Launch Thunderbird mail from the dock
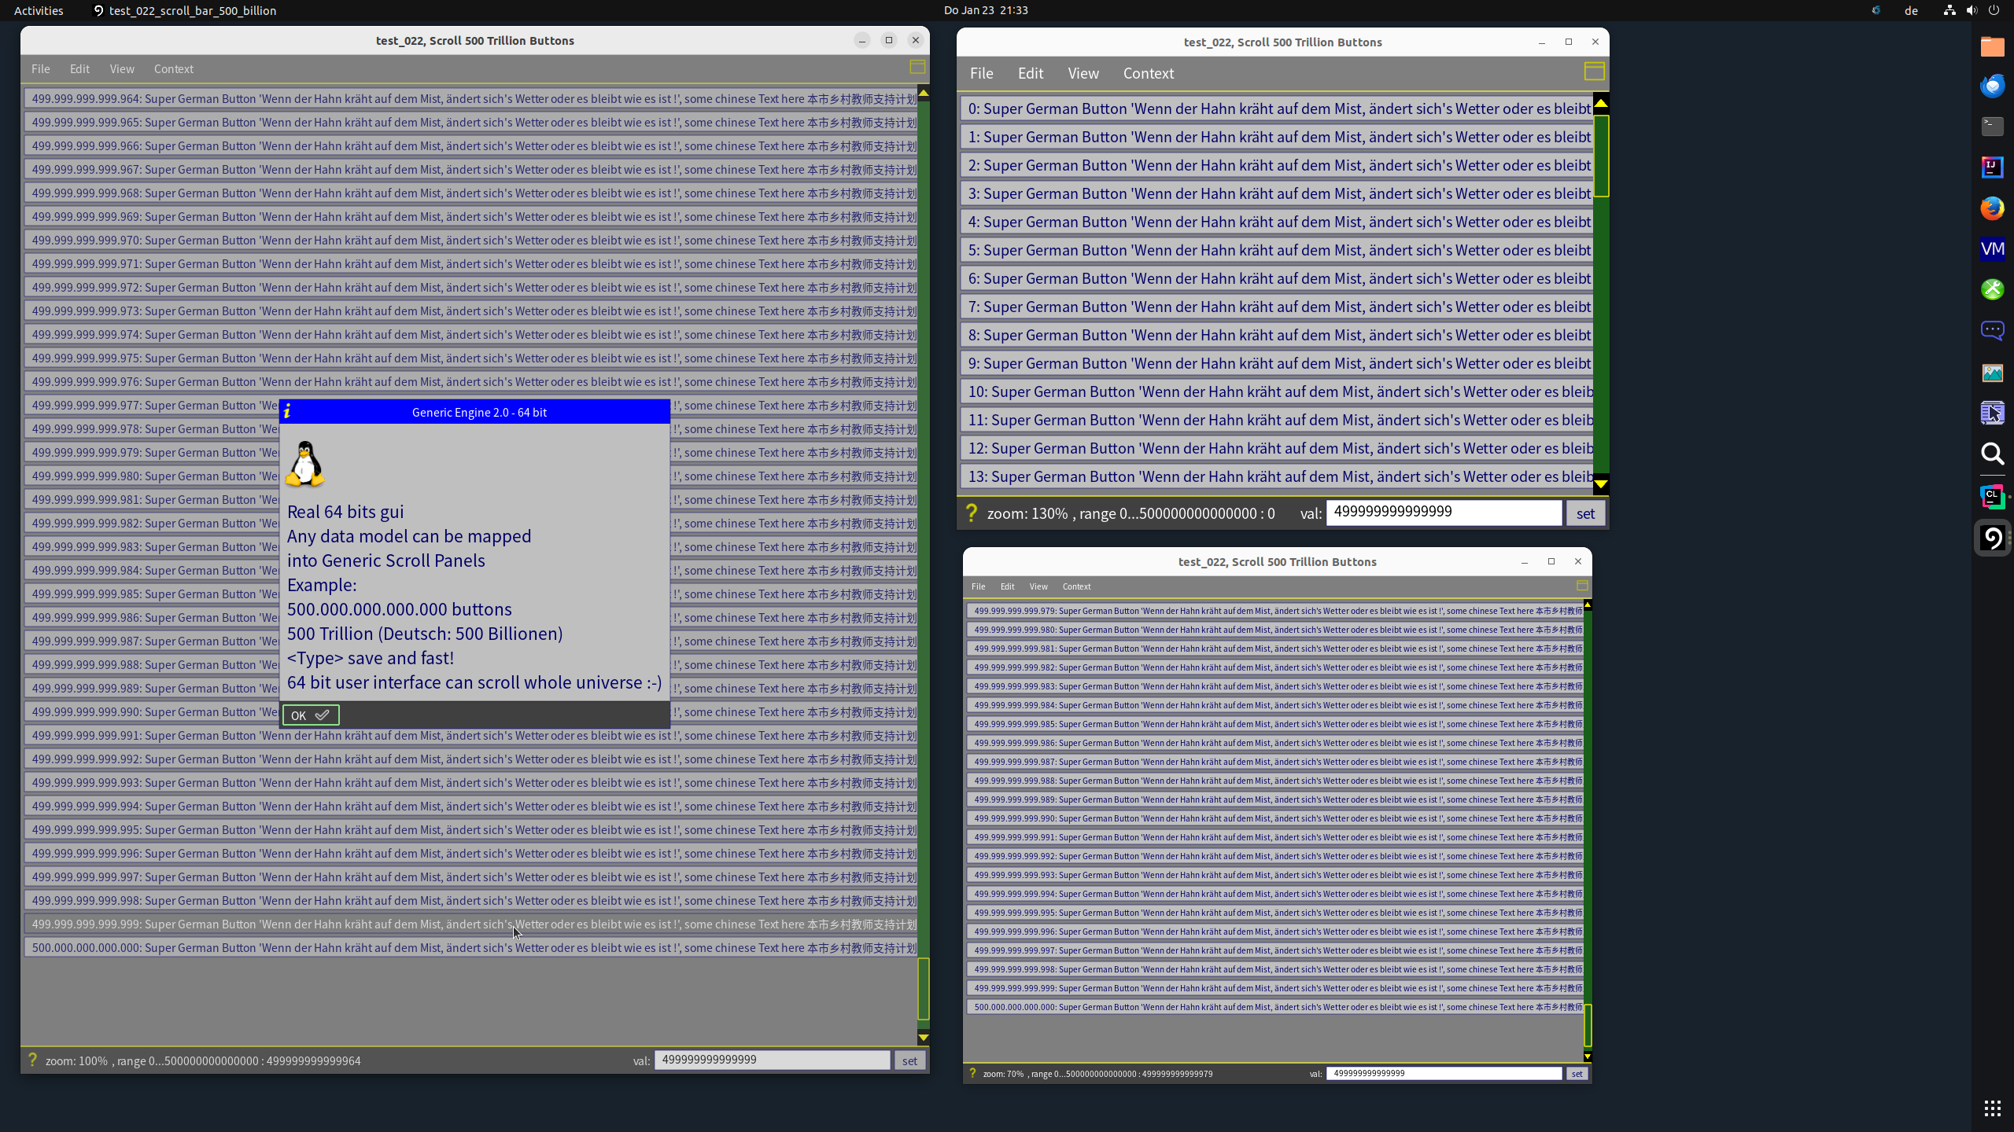Image resolution: width=2014 pixels, height=1132 pixels. [1992, 86]
